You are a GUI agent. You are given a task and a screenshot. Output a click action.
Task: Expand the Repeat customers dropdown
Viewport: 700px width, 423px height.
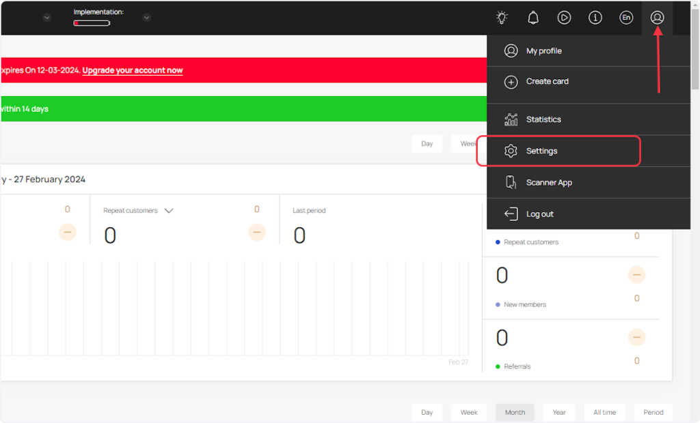click(x=169, y=211)
